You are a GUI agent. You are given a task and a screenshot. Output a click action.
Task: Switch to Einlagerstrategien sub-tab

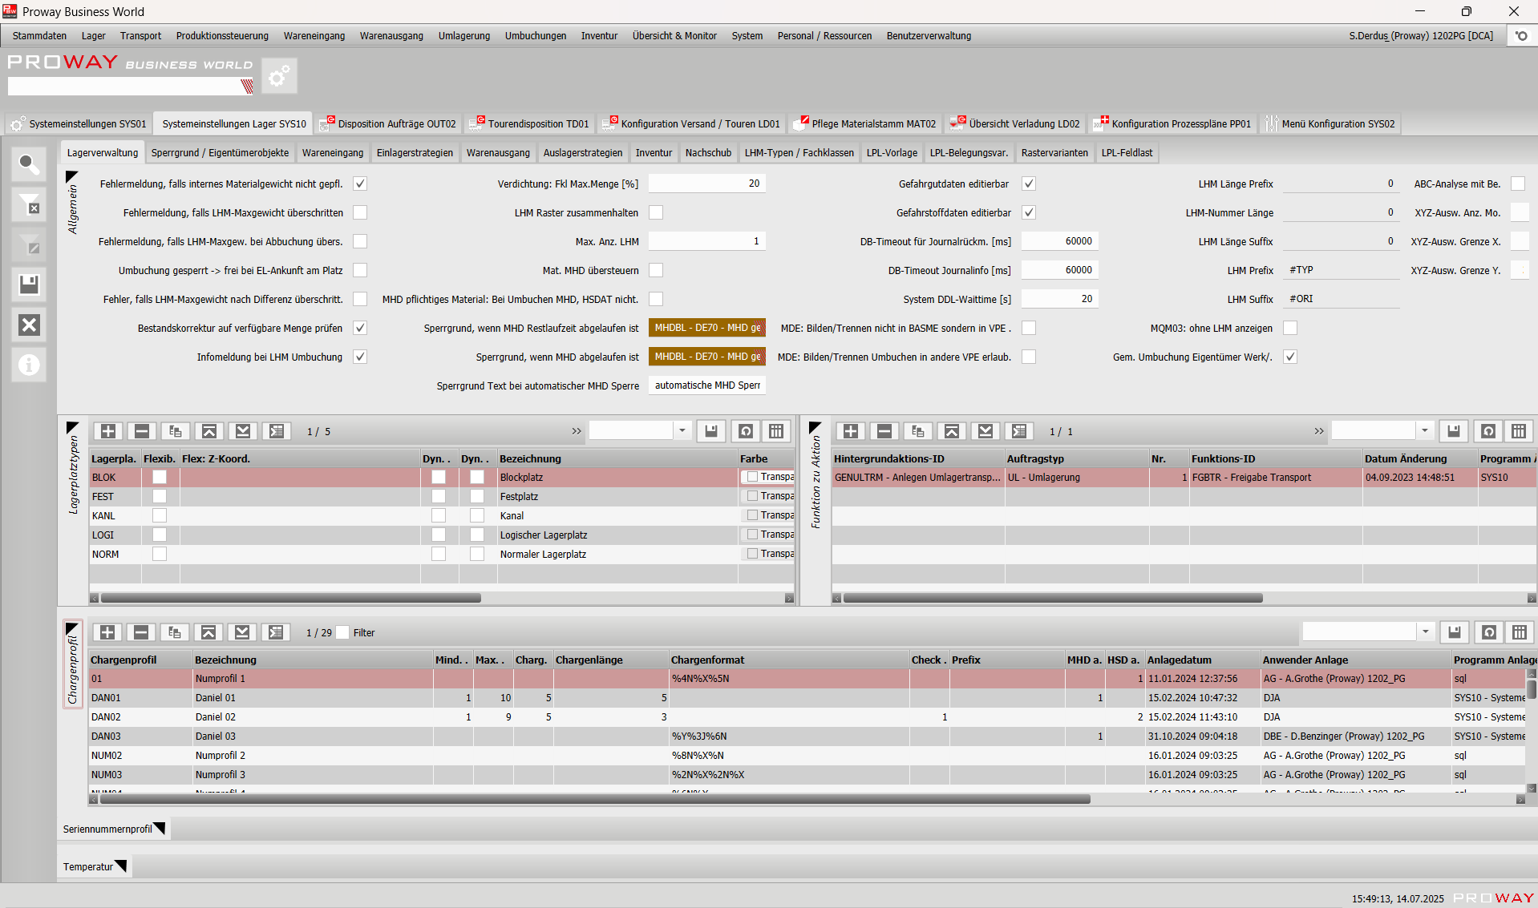click(x=415, y=153)
